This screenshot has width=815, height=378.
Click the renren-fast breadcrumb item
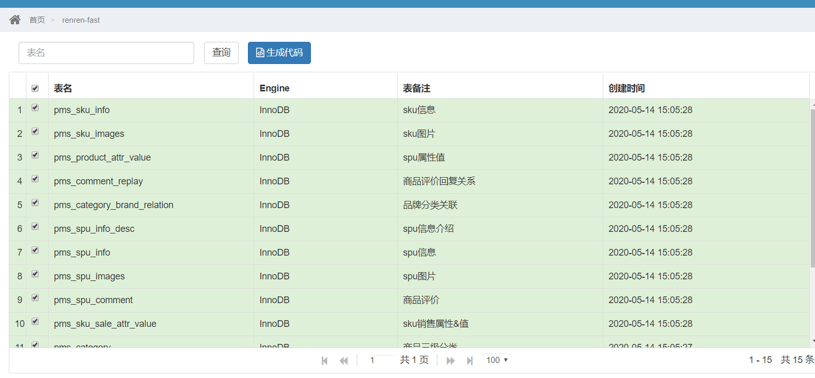[81, 20]
